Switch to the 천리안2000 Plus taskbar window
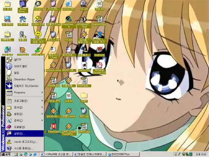 123,155
